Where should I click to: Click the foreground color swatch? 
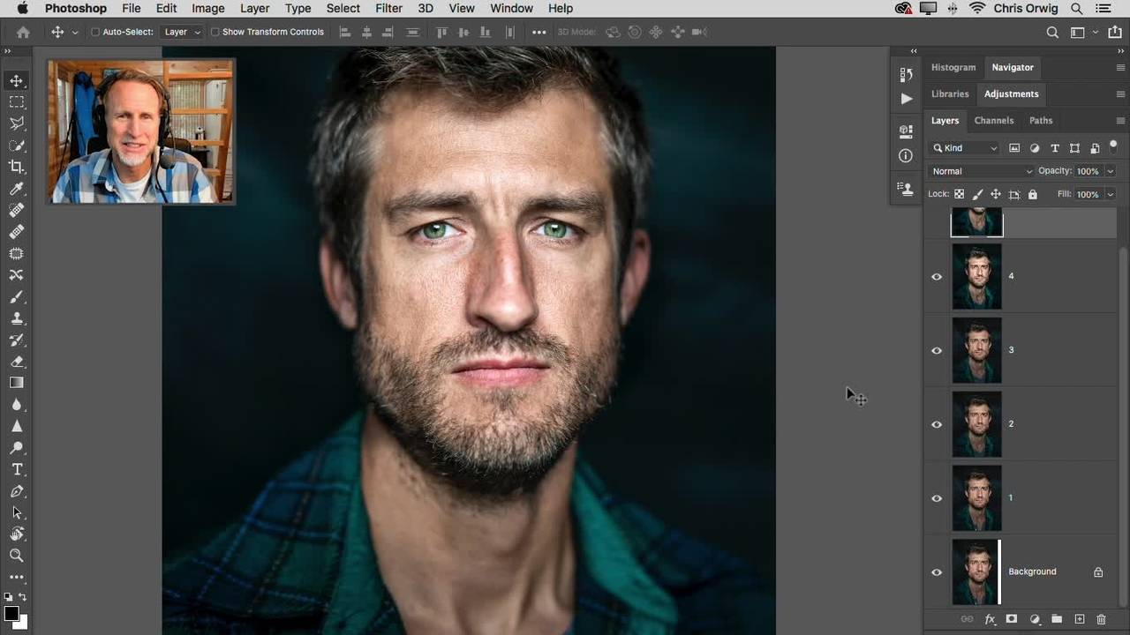click(x=11, y=614)
